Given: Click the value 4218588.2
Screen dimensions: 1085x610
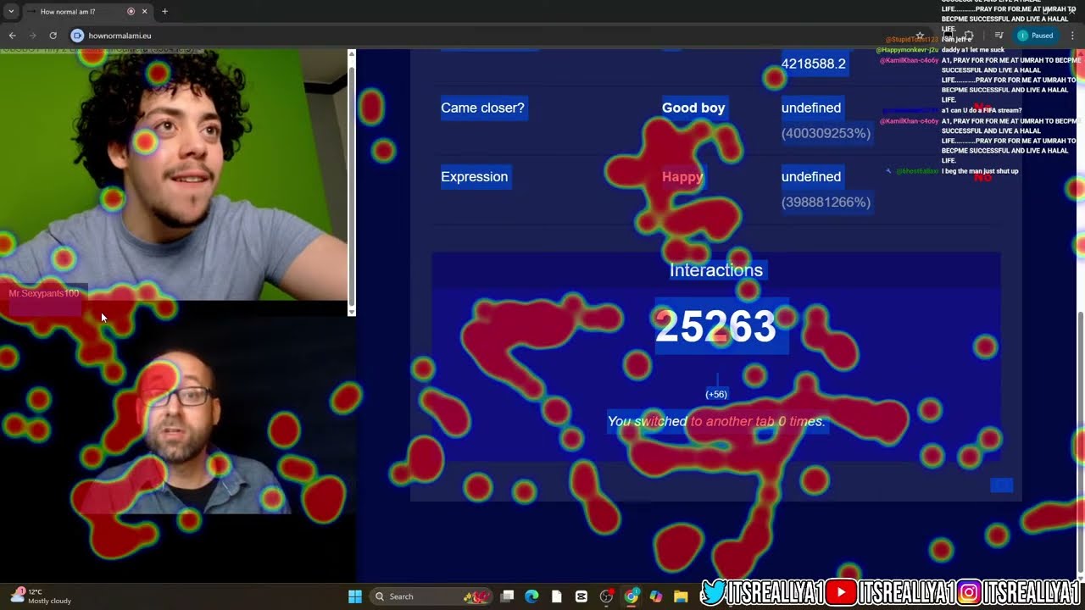Looking at the screenshot, I should pyautogui.click(x=814, y=64).
